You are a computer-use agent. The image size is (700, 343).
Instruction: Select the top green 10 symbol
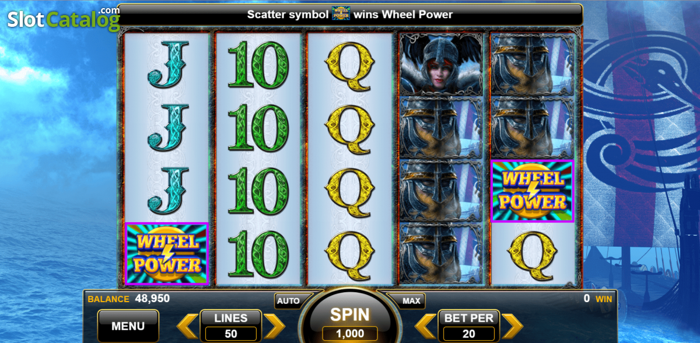[258, 64]
